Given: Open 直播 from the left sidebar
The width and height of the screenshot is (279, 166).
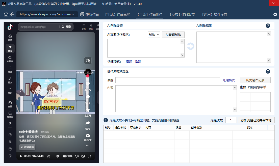Looking at the screenshot, I should point(10,104).
